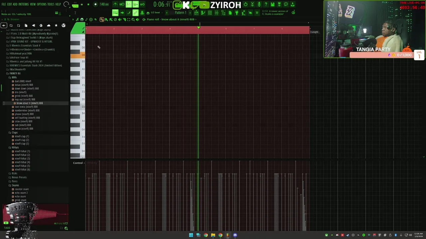The width and height of the screenshot is (426, 239).
Task: Select the Draw pencil tool in piano roll
Action: click(102, 20)
